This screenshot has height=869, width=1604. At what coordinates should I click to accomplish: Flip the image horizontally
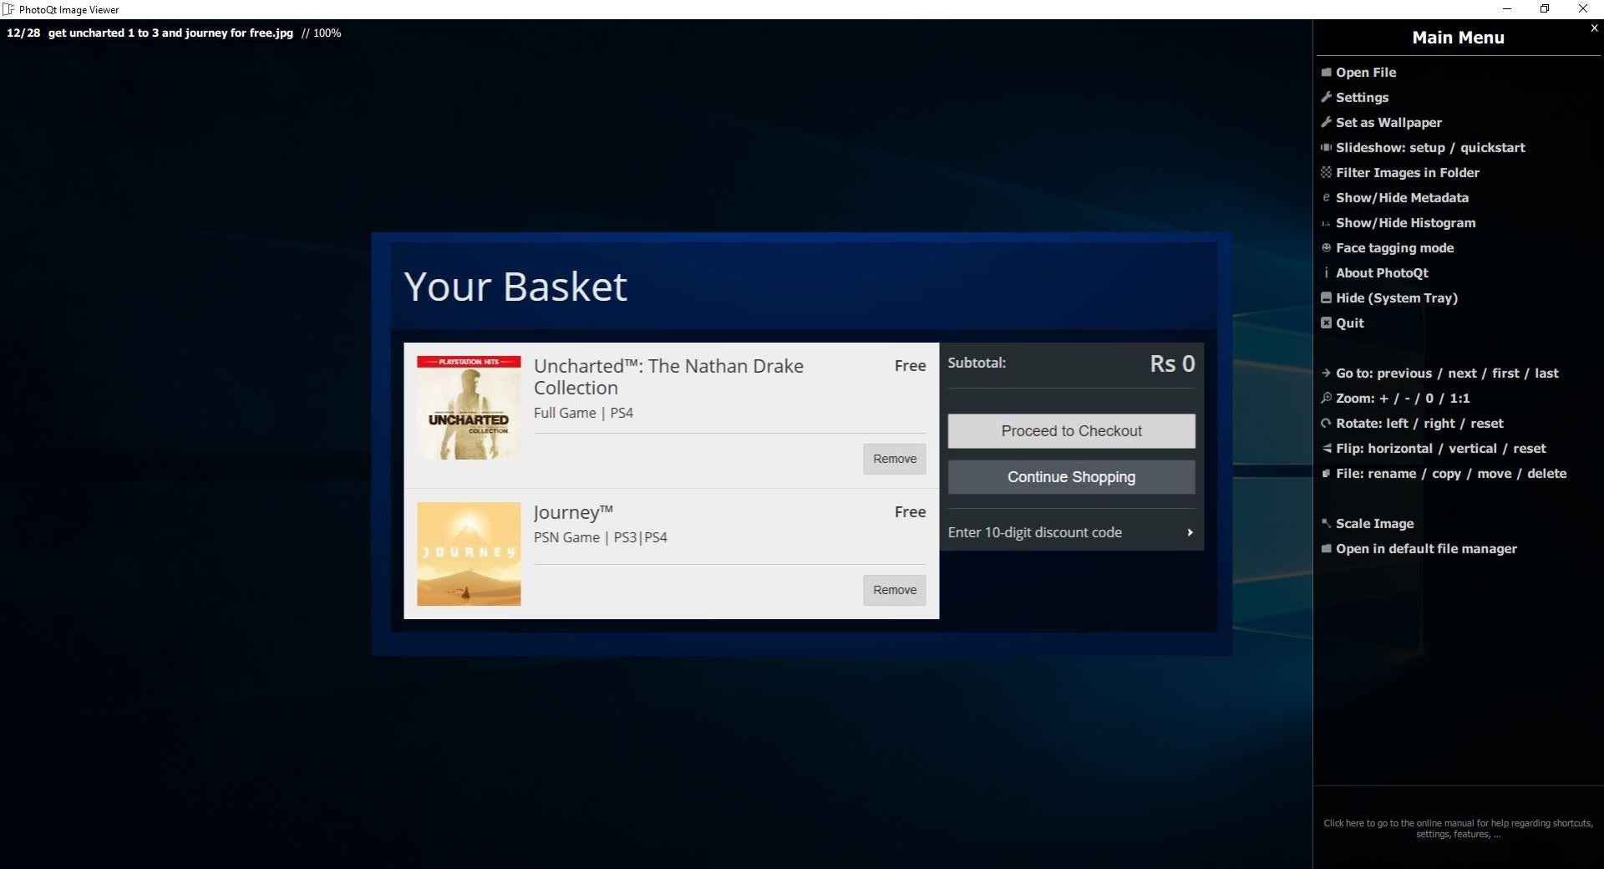(1400, 449)
